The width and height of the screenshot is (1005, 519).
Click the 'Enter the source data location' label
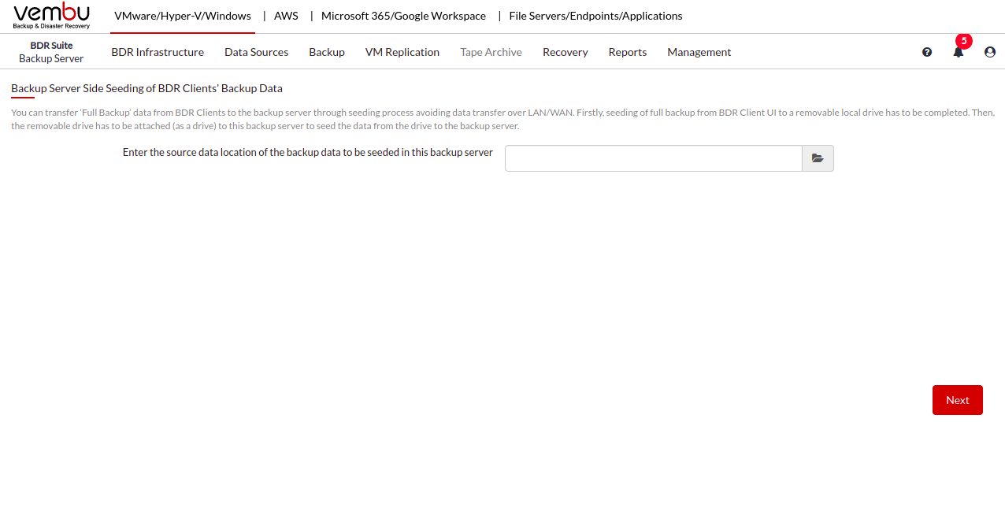tap(308, 152)
